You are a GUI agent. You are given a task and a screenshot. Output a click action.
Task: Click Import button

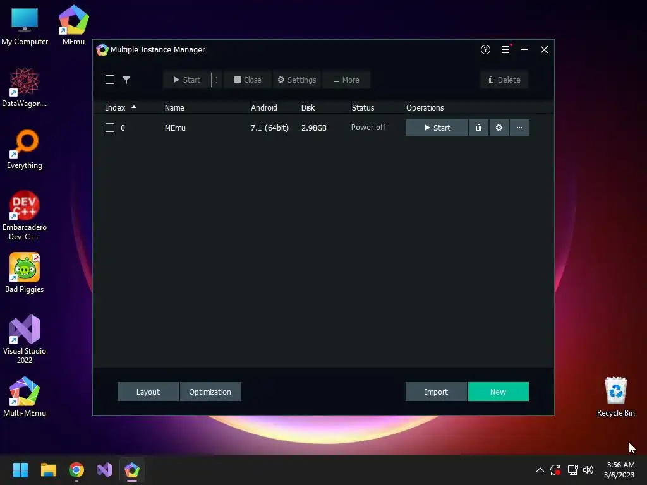click(436, 392)
